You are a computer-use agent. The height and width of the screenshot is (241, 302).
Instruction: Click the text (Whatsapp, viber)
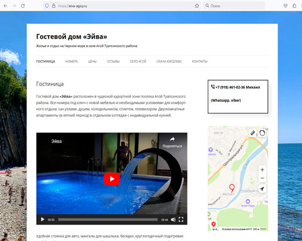point(226,100)
